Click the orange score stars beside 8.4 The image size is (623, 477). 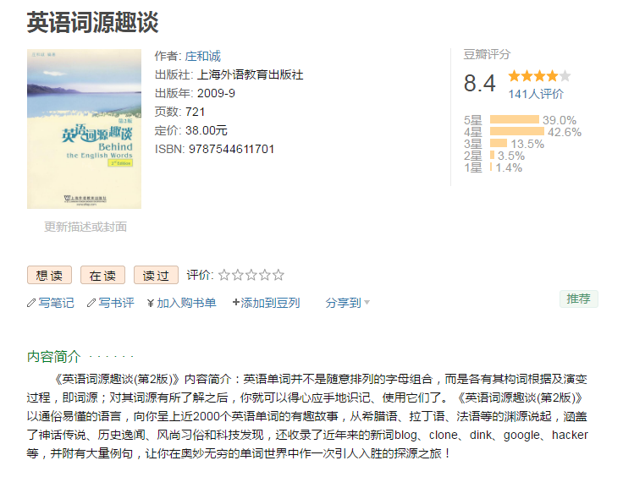click(539, 75)
